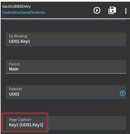Open the CustInstructionsElements link
The height and width of the screenshot is (134, 130).
point(24,12)
